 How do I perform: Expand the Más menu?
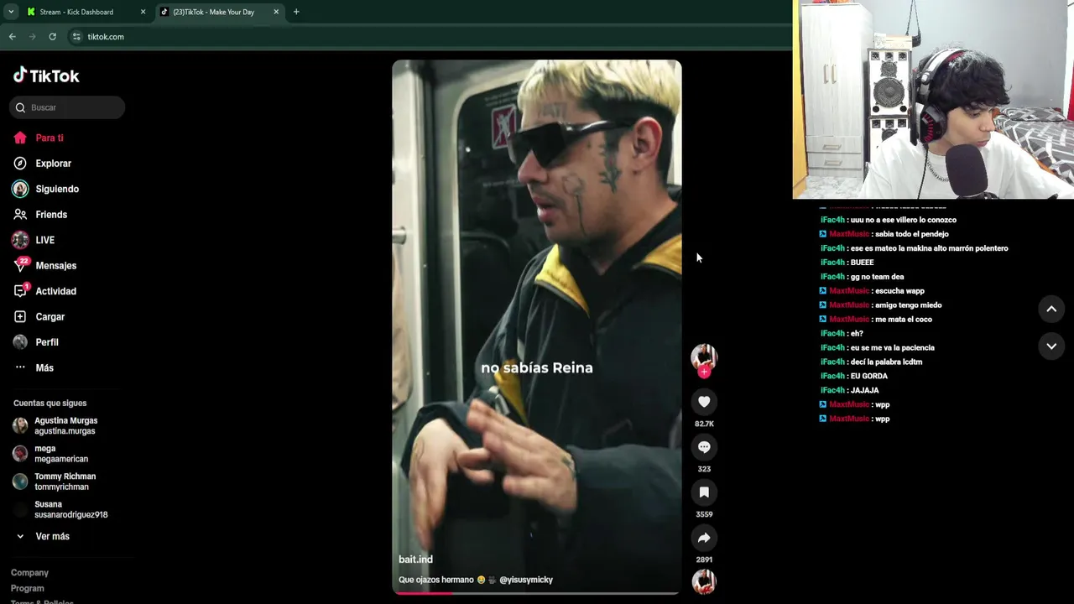click(34, 367)
